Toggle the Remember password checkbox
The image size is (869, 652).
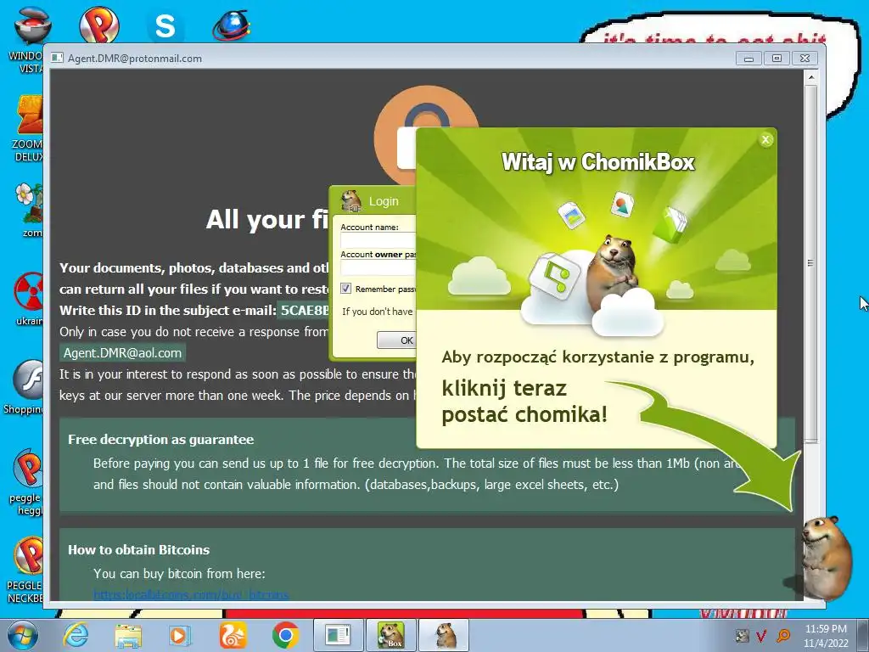coord(346,289)
